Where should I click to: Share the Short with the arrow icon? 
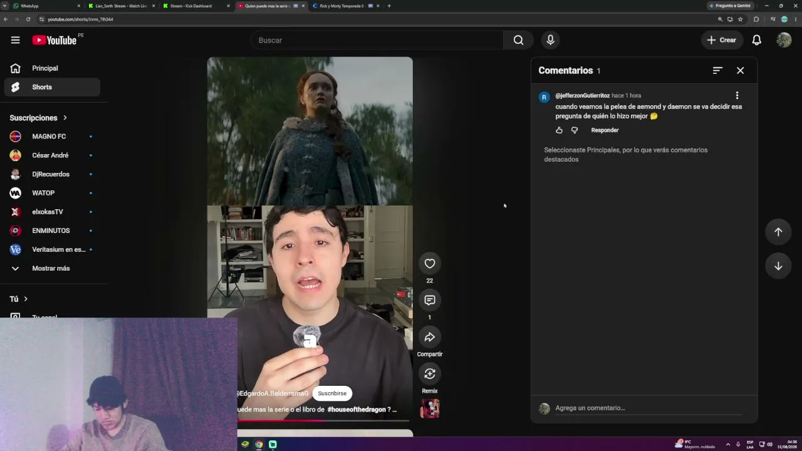[x=429, y=337]
